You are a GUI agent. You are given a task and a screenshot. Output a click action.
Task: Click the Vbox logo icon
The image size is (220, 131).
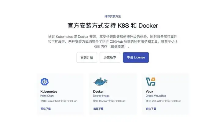[x=151, y=81]
